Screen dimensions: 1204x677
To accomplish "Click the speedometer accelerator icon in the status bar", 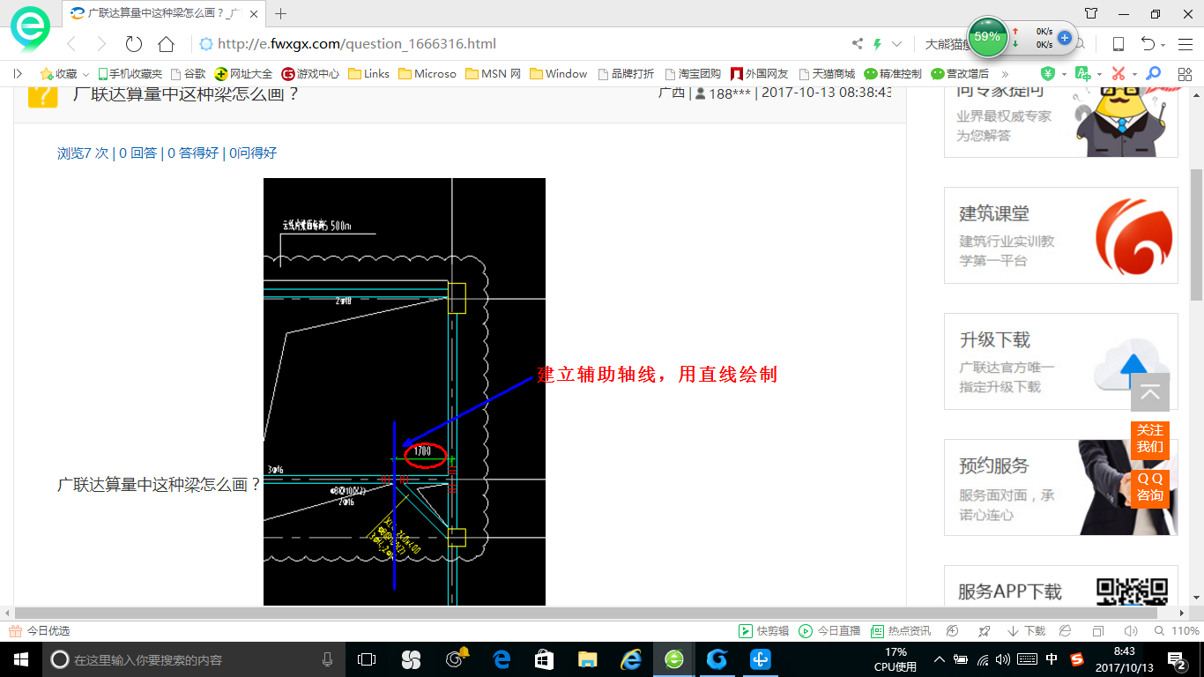I will click(x=952, y=631).
